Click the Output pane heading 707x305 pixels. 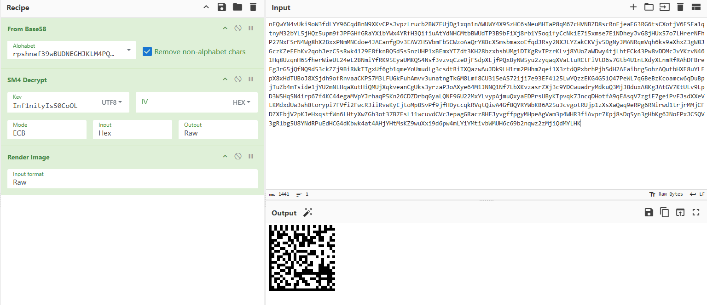tap(284, 213)
